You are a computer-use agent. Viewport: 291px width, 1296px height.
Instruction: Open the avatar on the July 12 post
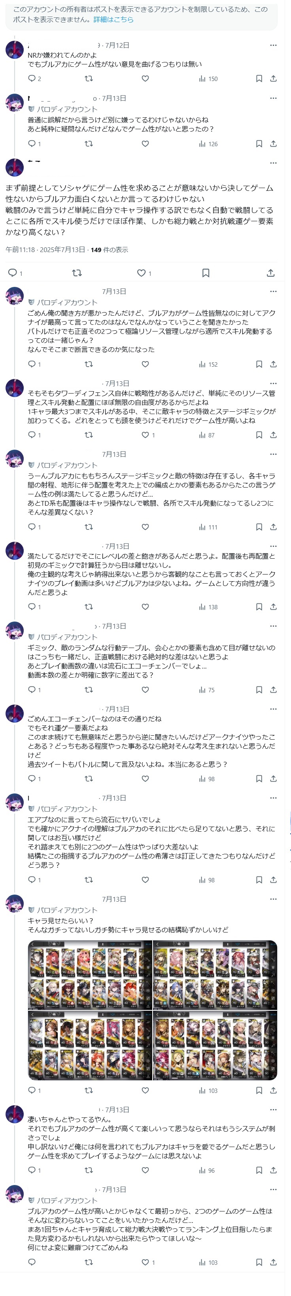15,49
